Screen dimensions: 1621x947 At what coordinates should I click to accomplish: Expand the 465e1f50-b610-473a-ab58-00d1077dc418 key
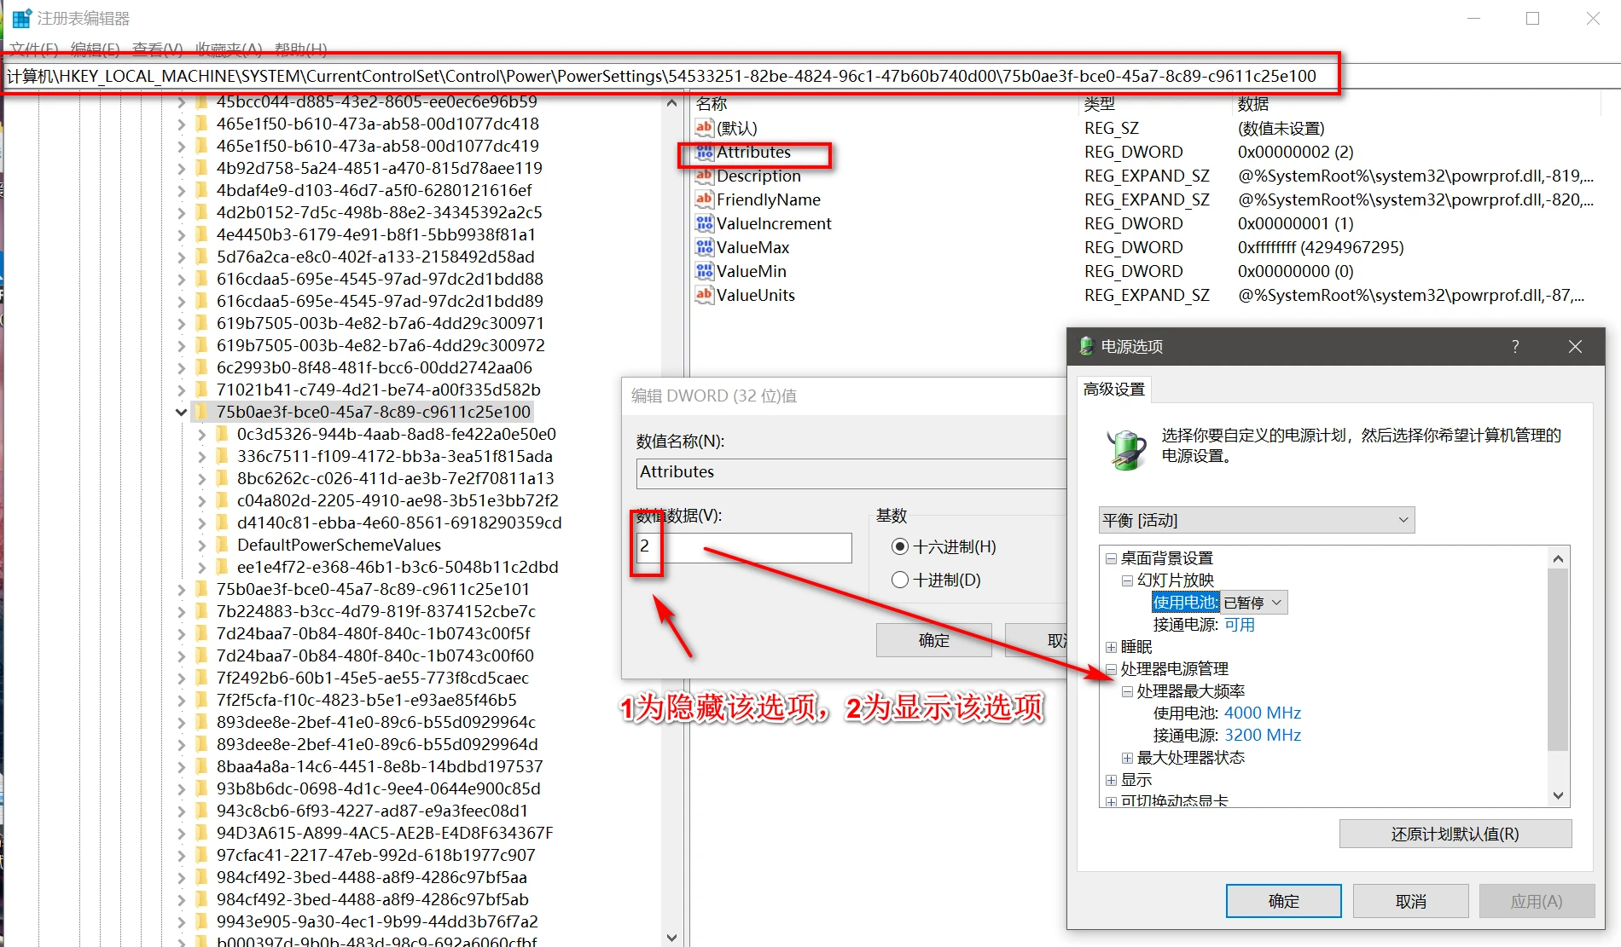(x=181, y=124)
